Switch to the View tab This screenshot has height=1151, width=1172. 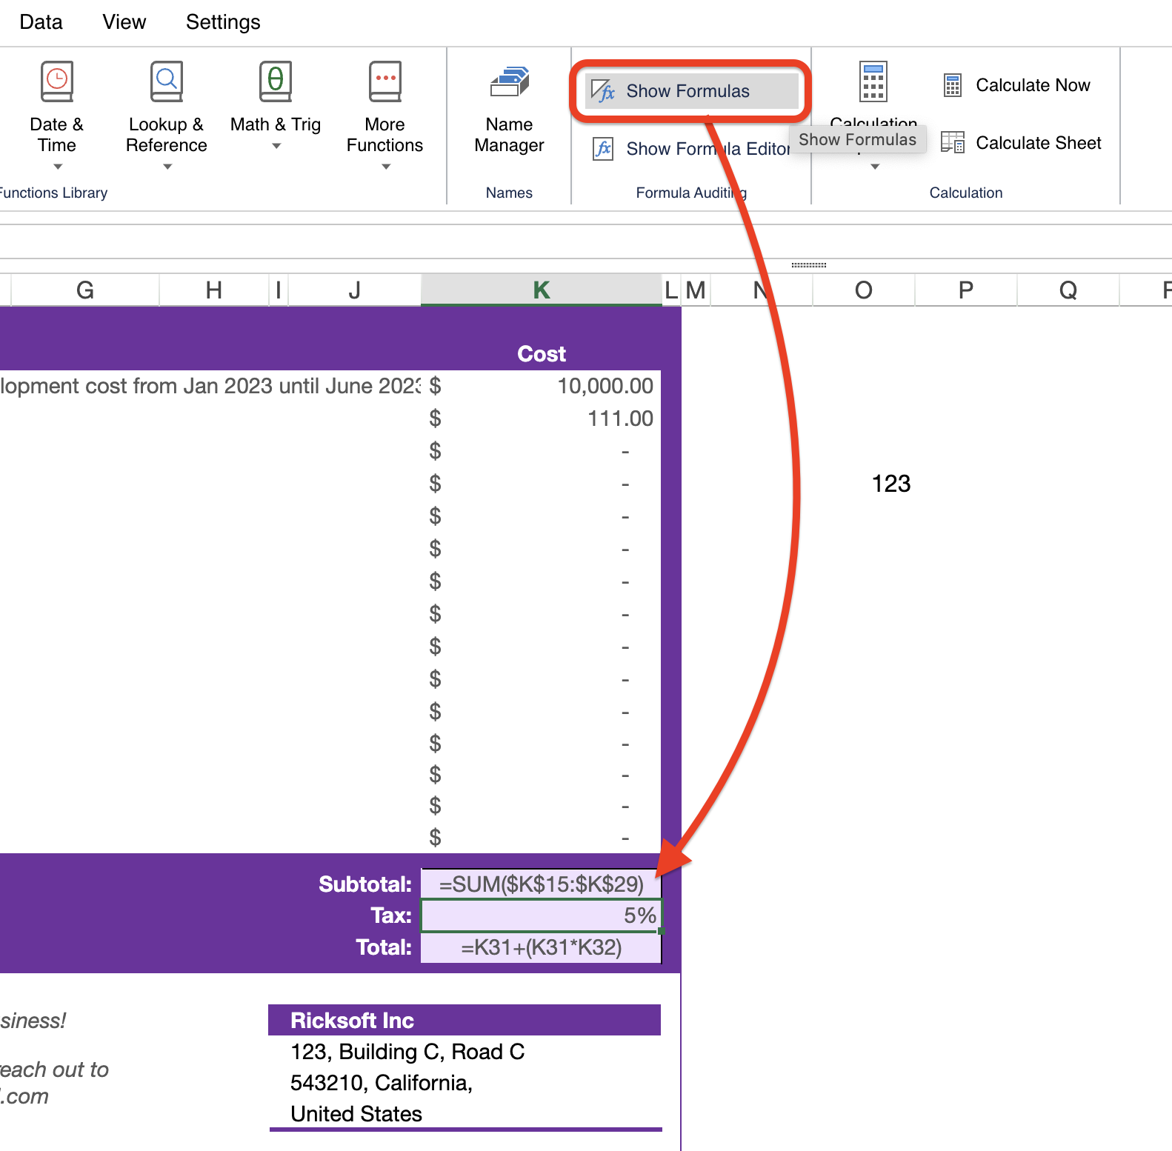tap(124, 22)
